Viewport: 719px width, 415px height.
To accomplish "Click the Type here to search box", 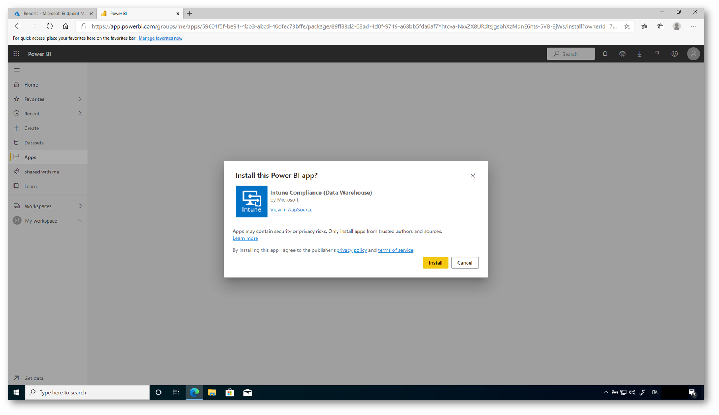I will [x=87, y=392].
